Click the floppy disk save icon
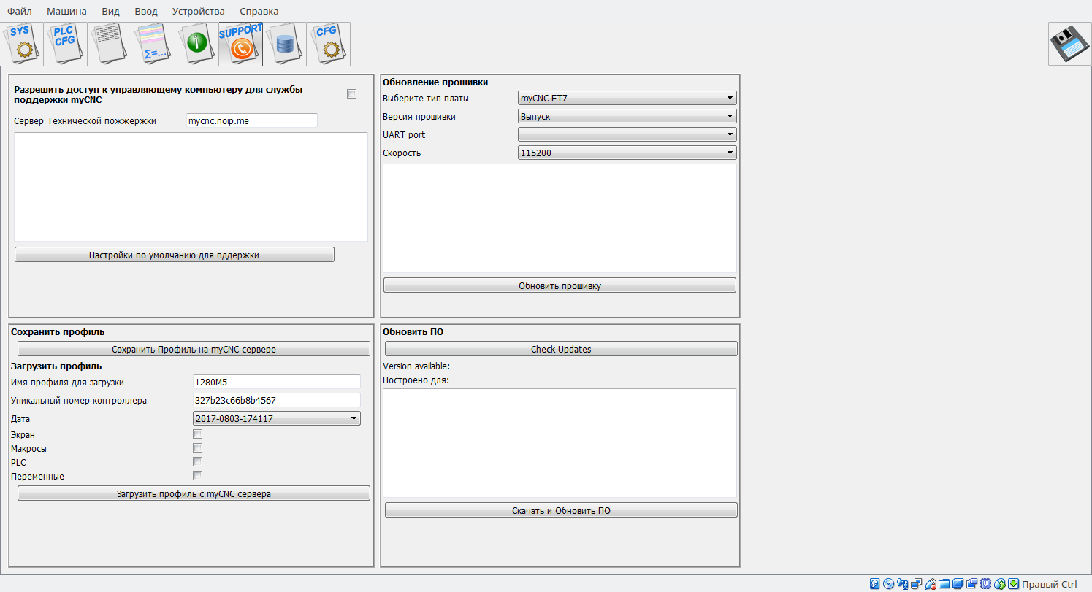The height and width of the screenshot is (592, 1092). (x=1069, y=44)
